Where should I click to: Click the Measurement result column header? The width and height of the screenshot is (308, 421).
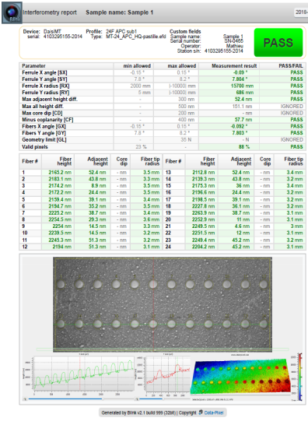pos(234,66)
